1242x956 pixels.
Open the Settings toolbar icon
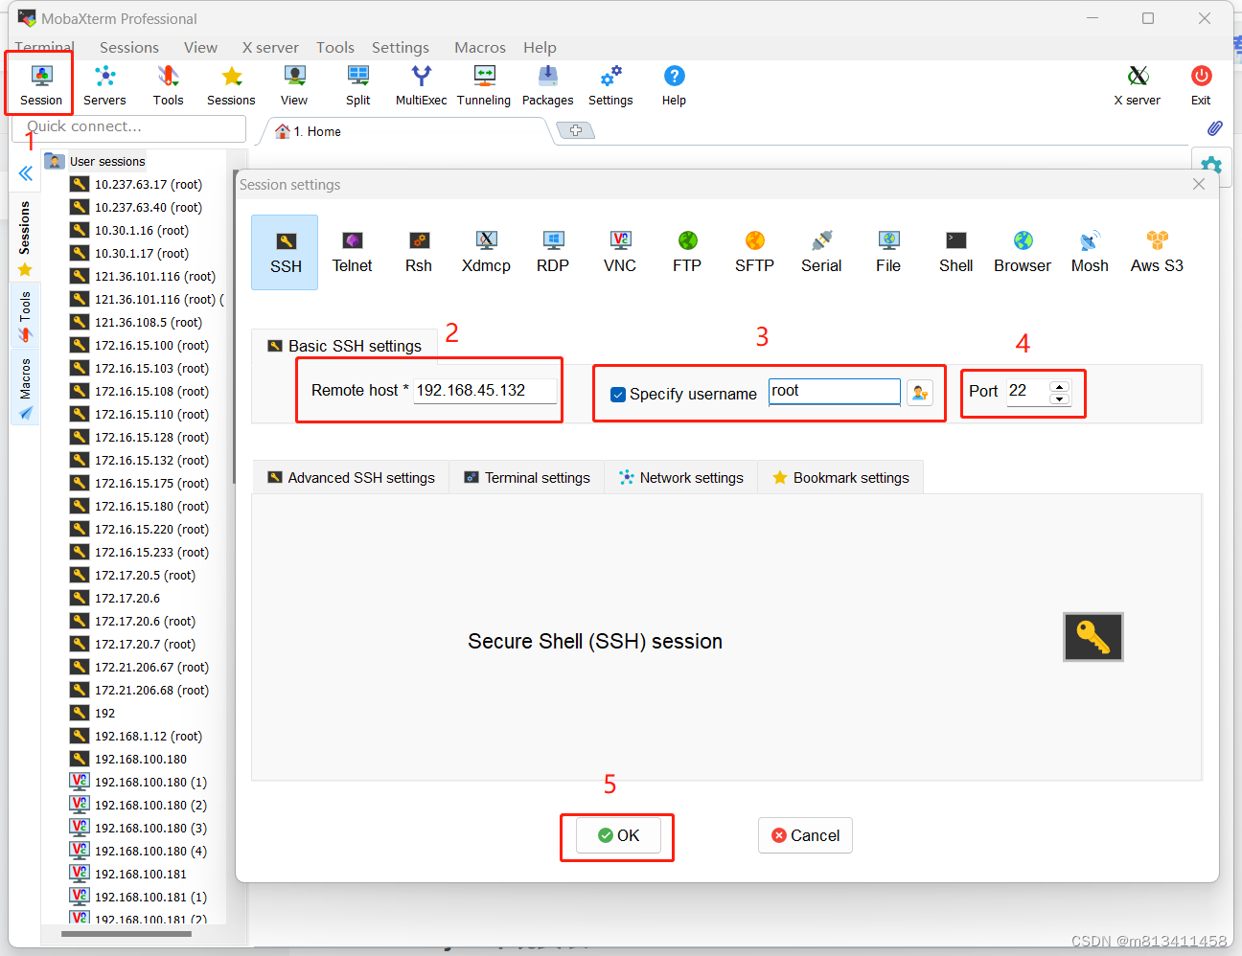pos(610,85)
